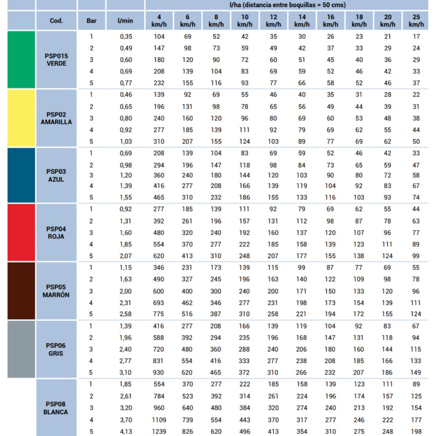Image resolution: width=436 pixels, height=436 pixels.
Task: Click the '16 km/h' column header
Action: pos(330,20)
